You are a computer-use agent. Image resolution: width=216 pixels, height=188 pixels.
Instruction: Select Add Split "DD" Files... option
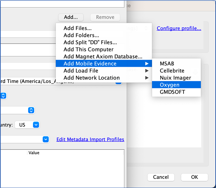[x=104, y=42]
